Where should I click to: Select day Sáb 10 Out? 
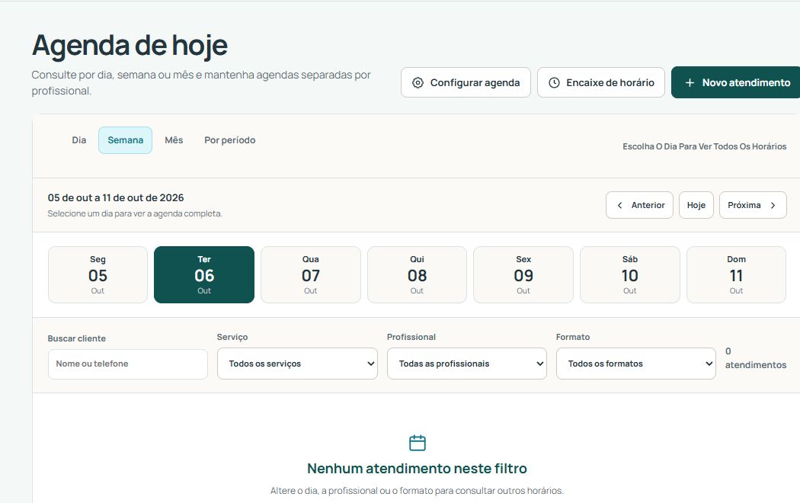[x=630, y=275]
